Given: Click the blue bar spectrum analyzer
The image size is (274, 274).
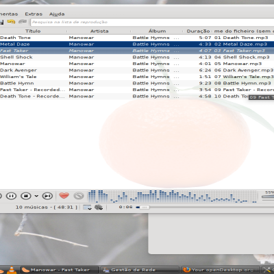Looking at the screenshot, I should (x=173, y=197).
